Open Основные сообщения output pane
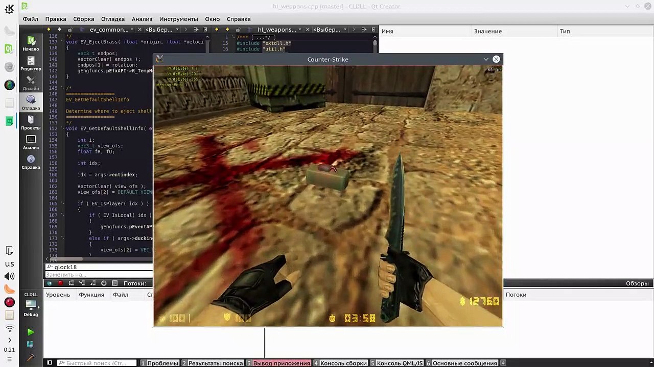Image resolution: width=654 pixels, height=367 pixels. [x=462, y=363]
